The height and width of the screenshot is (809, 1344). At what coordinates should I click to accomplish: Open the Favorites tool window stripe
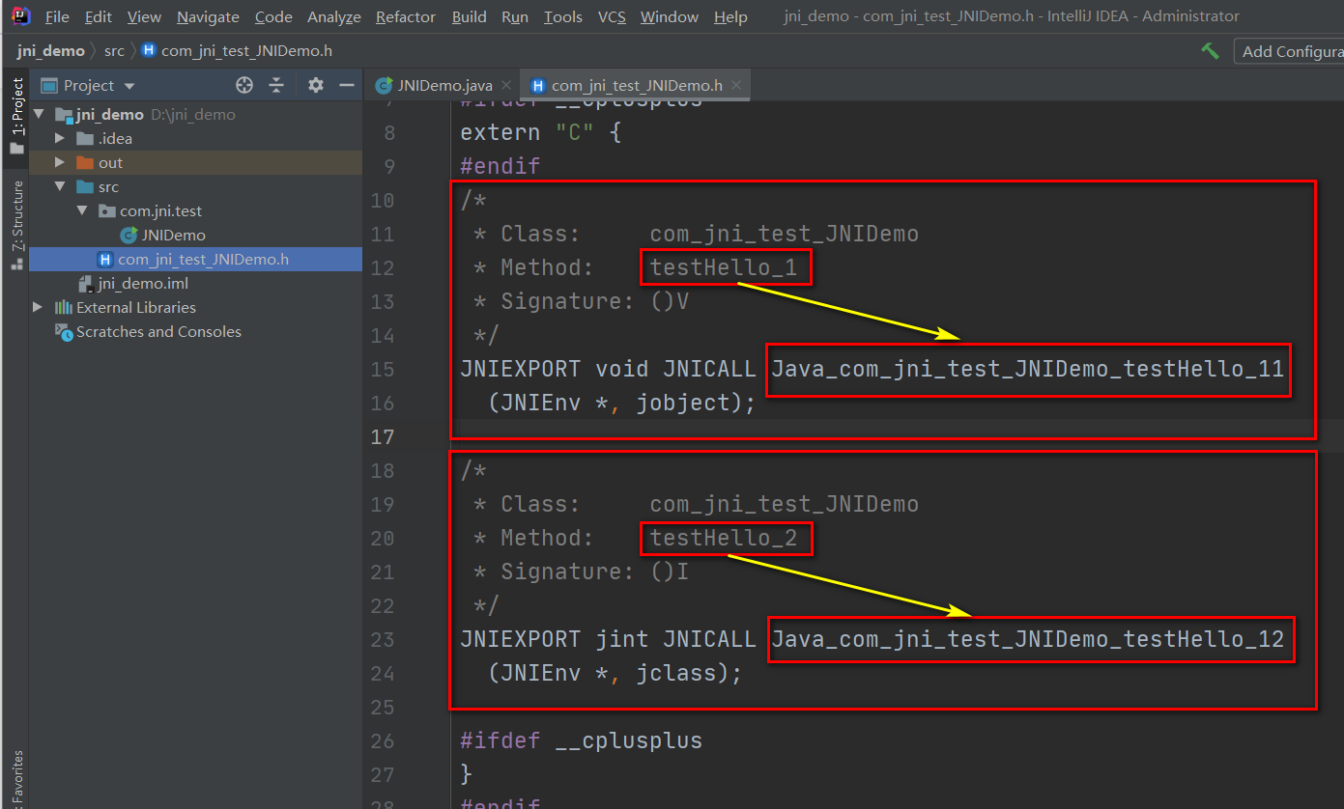(15, 777)
